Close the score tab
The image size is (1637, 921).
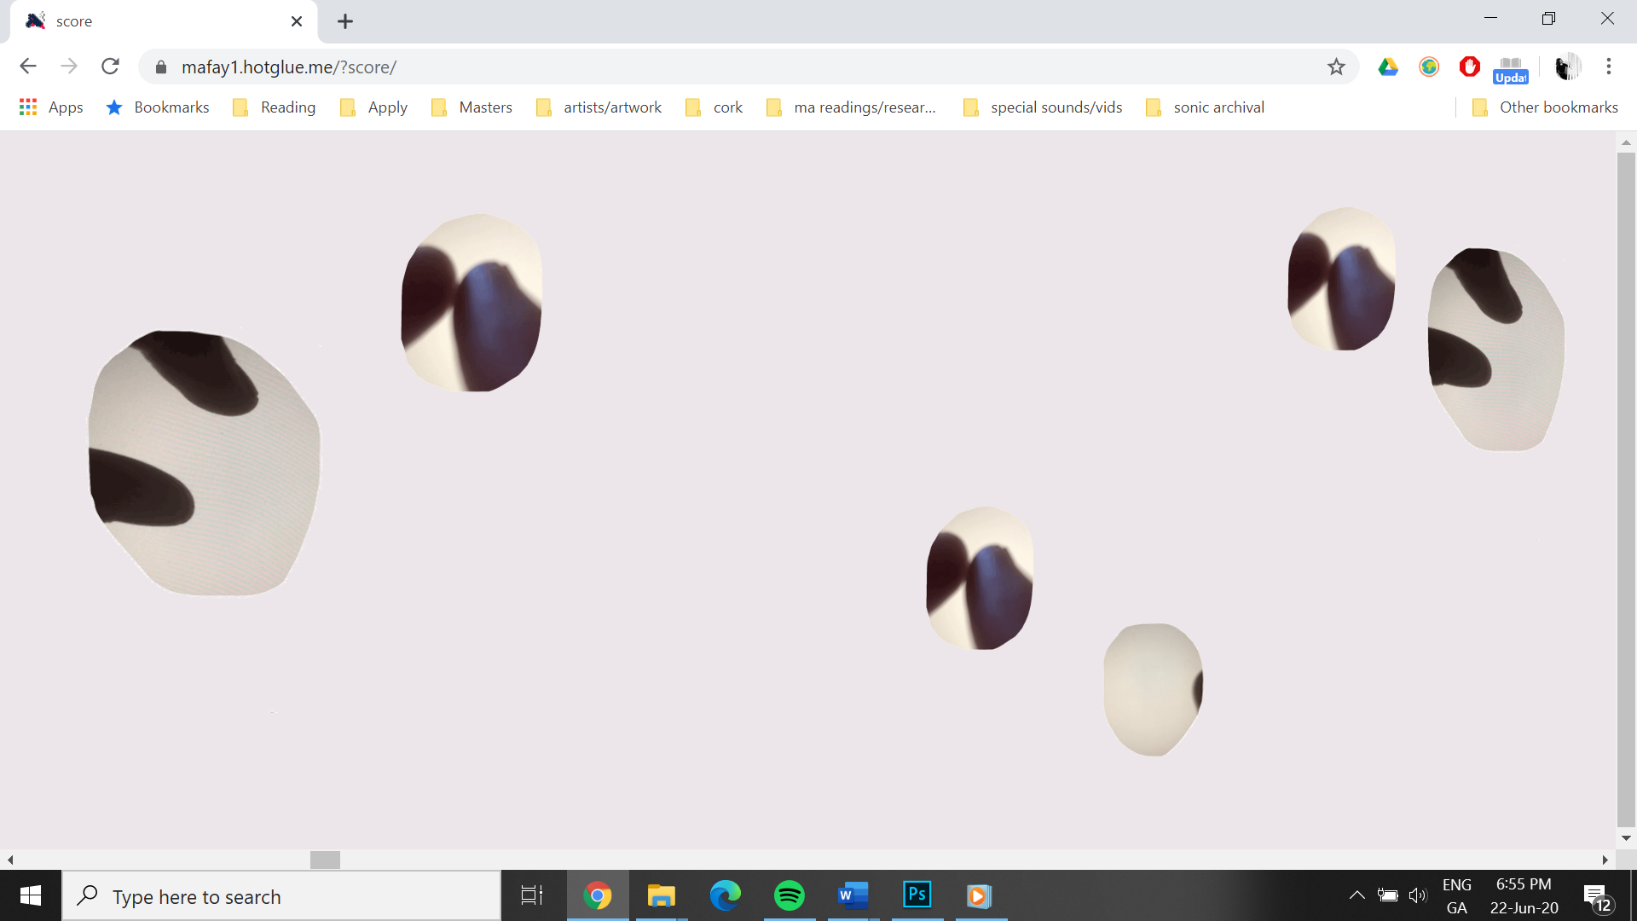point(297,21)
